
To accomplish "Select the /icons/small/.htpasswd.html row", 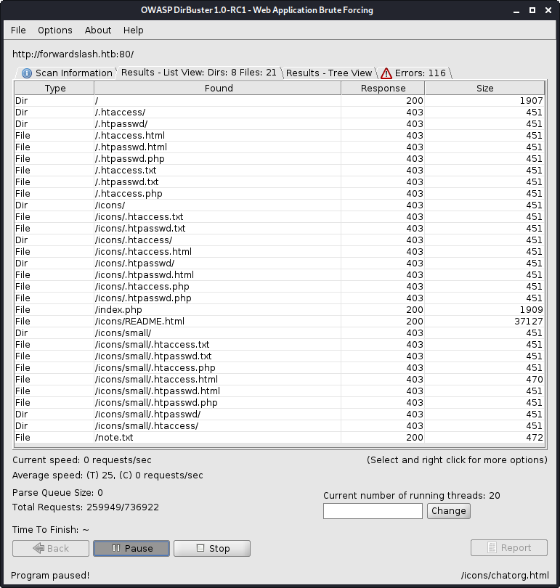I will click(279, 391).
